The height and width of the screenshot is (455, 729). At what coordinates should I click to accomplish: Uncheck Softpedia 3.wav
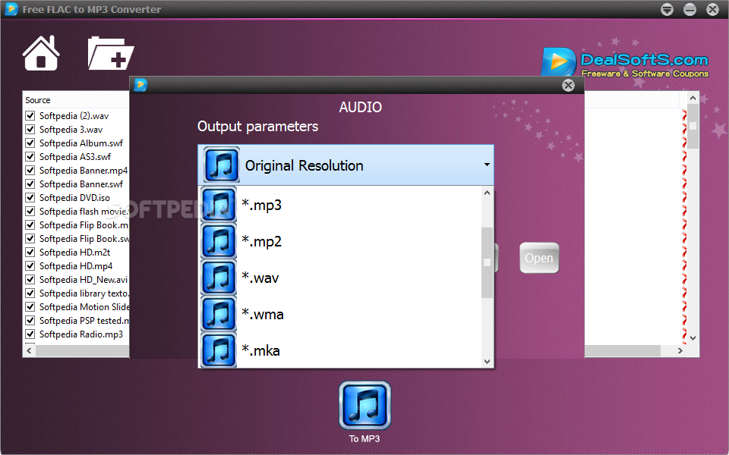[30, 129]
